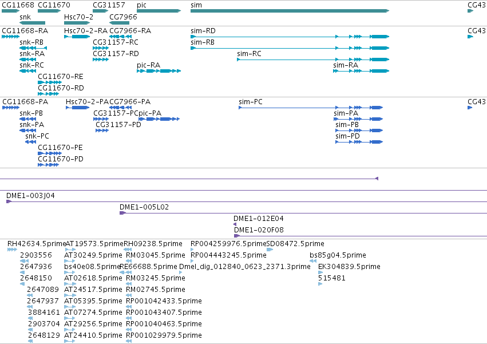Click the DME1-012E04 clone label
Image resolution: width=487 pixels, height=344 pixels.
[x=259, y=219]
